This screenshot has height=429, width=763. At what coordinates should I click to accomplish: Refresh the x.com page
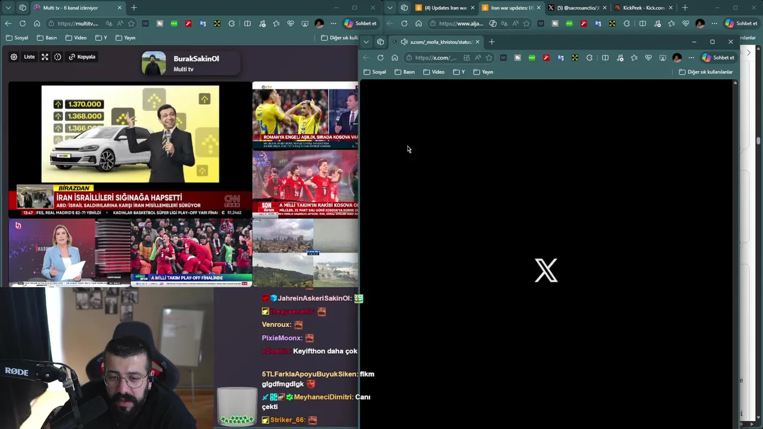coord(380,58)
